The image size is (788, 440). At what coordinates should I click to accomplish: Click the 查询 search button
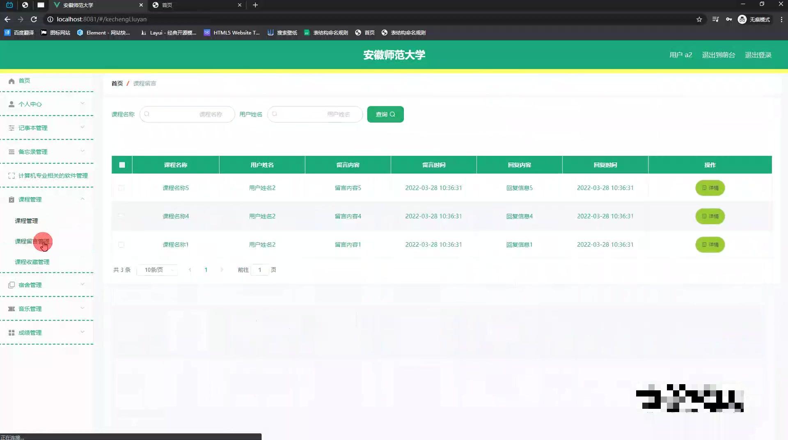tap(385, 114)
